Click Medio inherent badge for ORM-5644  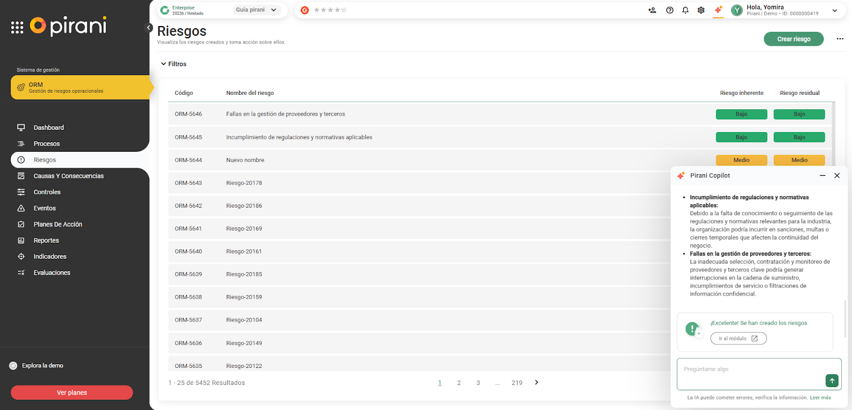pyautogui.click(x=741, y=160)
